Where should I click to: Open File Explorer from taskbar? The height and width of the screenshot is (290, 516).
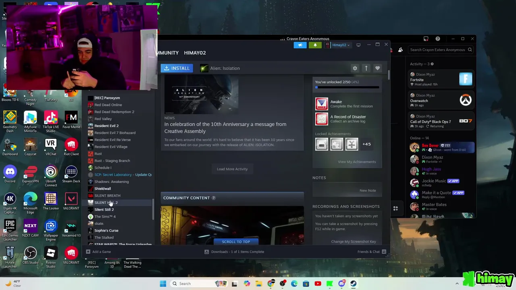[x=259, y=284]
